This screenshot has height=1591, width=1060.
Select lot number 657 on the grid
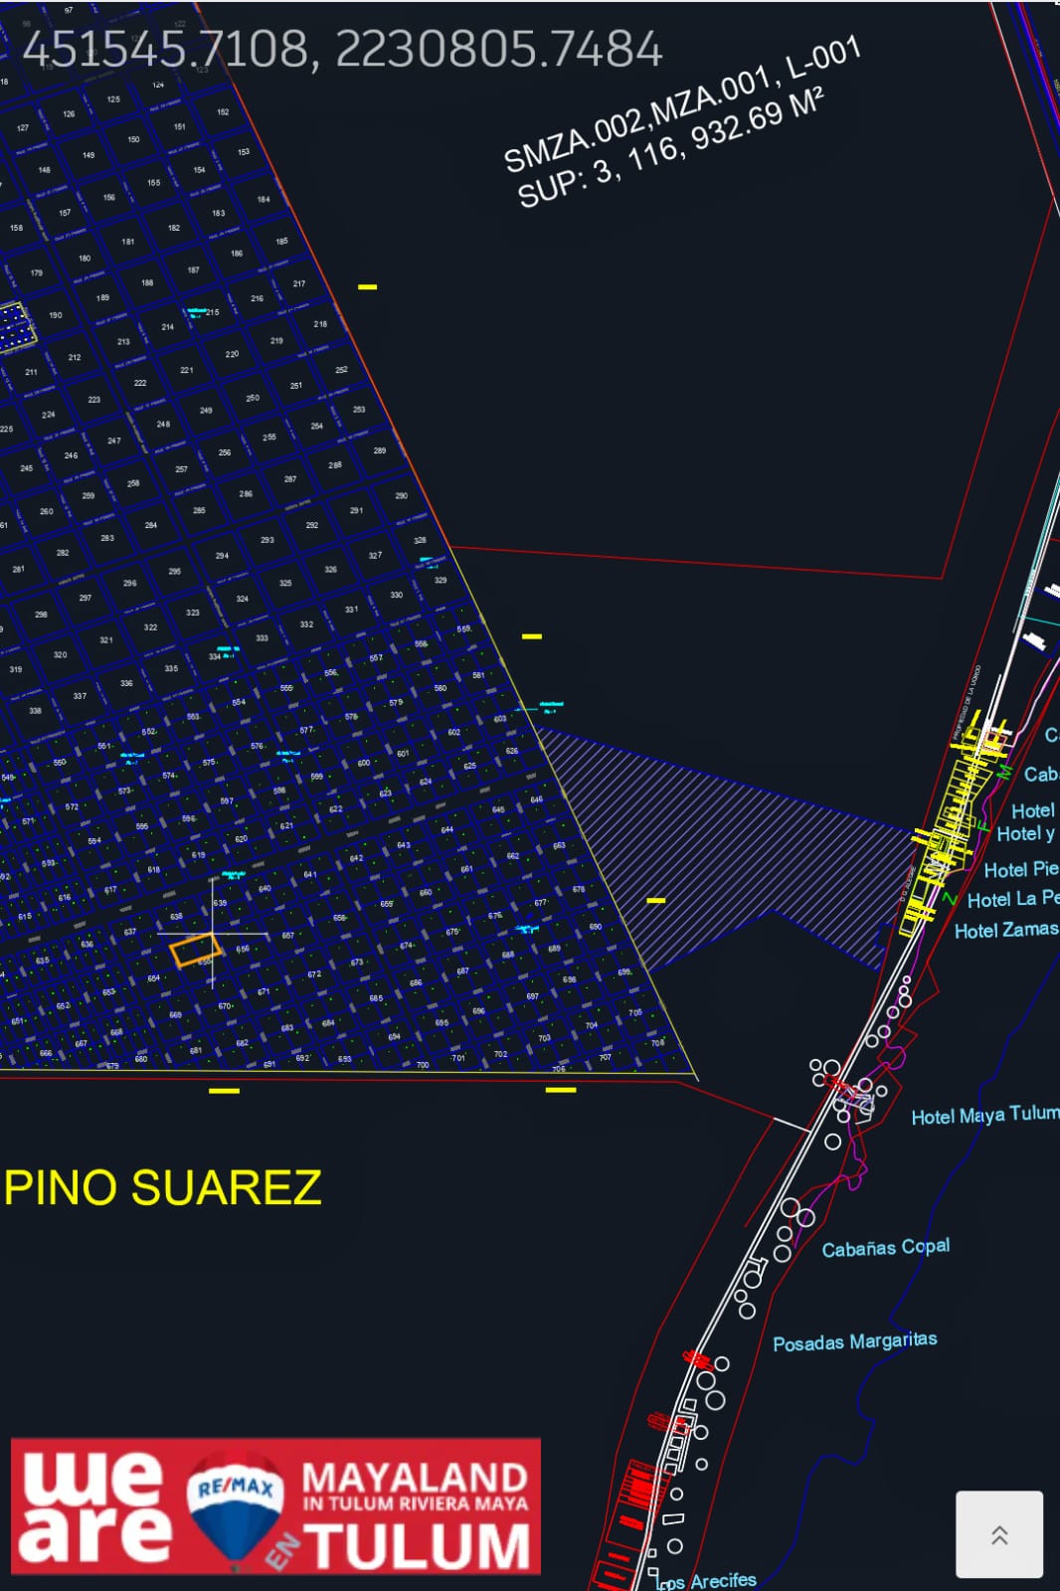pos(287,936)
